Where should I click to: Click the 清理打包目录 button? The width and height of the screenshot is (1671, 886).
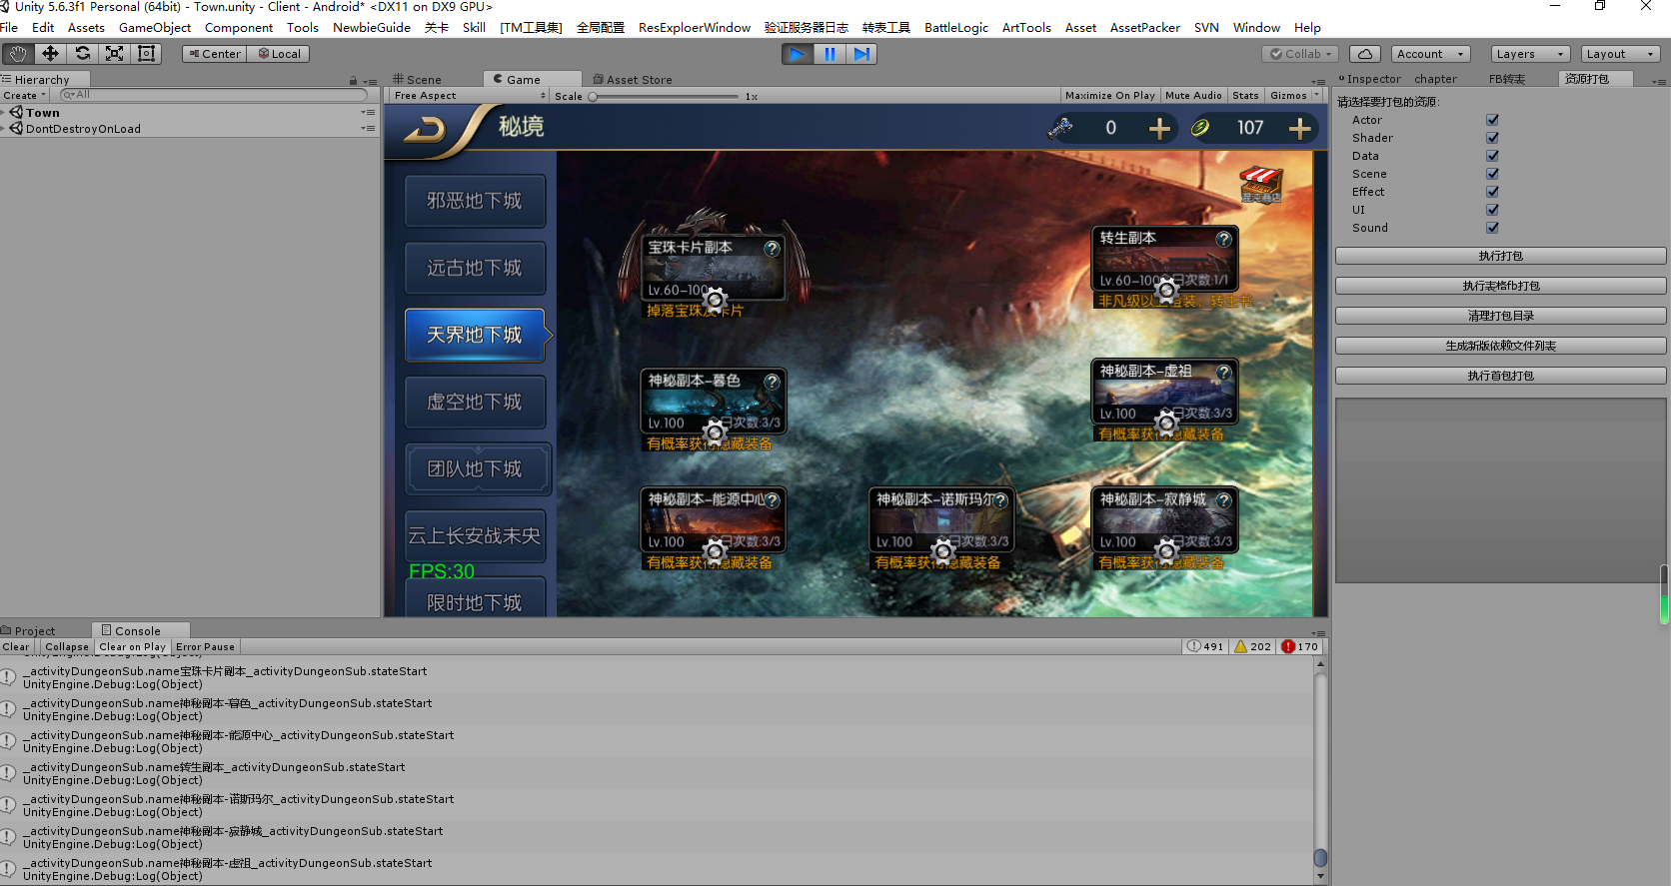(x=1500, y=316)
